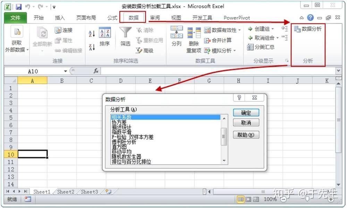The image size is (347, 208).
Task: Open the PowerPivot ribbon tab
Action: click(x=237, y=18)
